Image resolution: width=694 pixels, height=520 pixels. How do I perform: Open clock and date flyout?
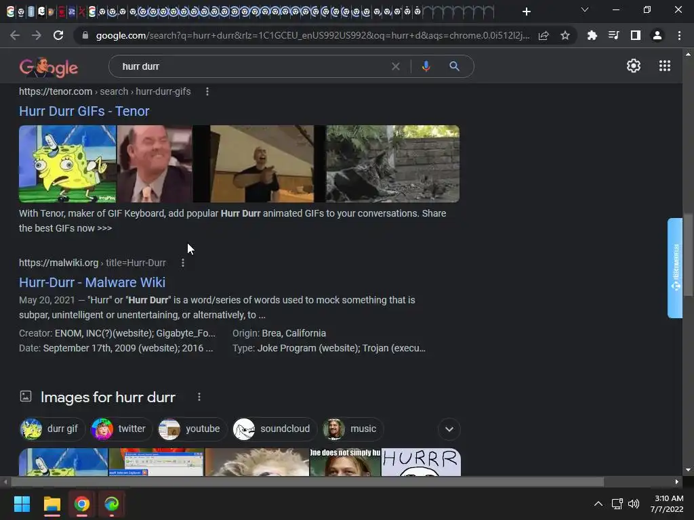[x=667, y=504]
